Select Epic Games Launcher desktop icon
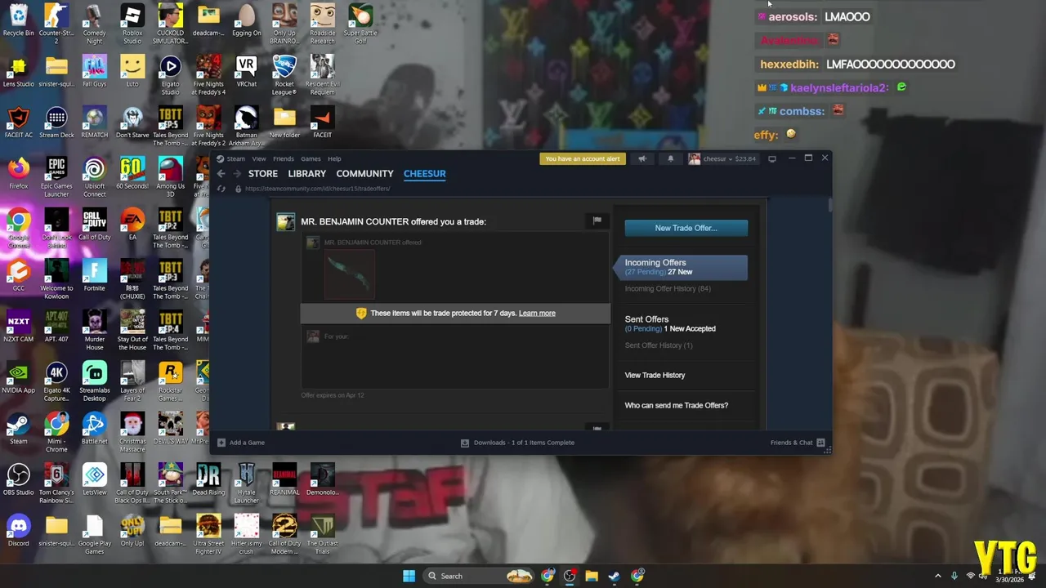Image resolution: width=1046 pixels, height=588 pixels. pyautogui.click(x=56, y=177)
